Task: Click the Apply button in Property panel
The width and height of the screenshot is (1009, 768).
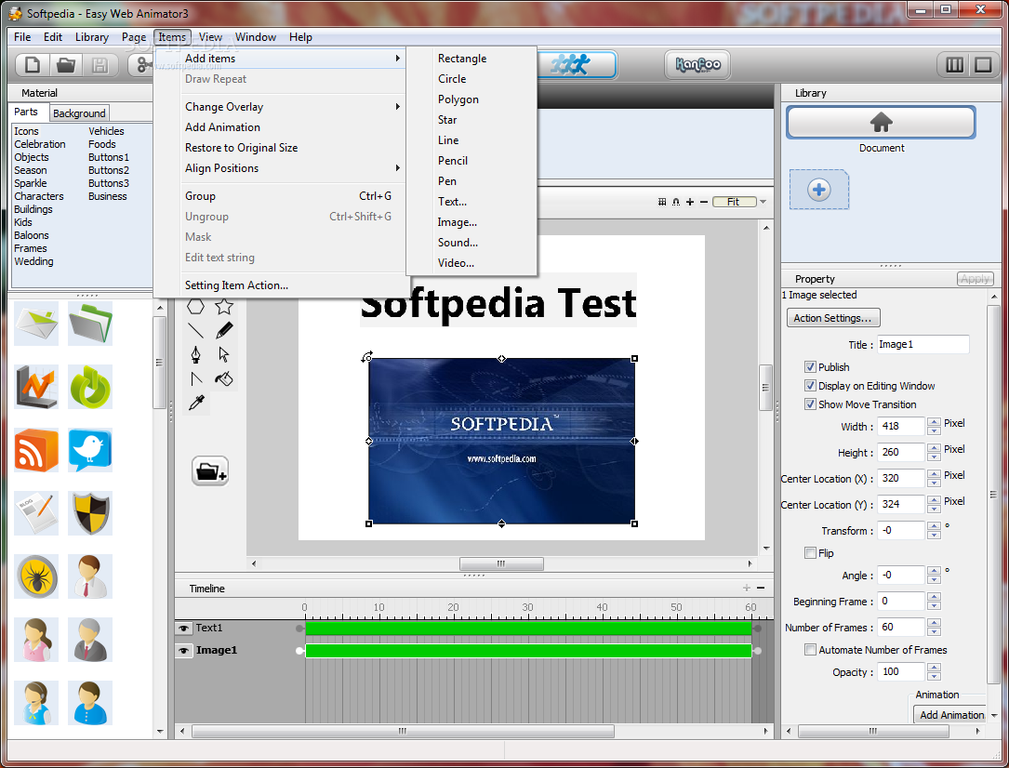Action: (x=975, y=279)
